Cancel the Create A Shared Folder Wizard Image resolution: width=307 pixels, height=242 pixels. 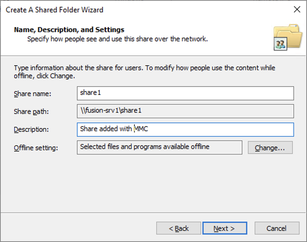pyautogui.click(x=277, y=228)
